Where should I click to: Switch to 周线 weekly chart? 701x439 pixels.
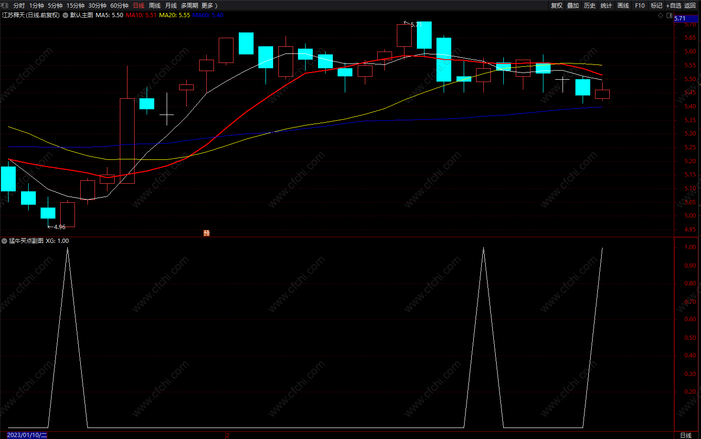[155, 6]
